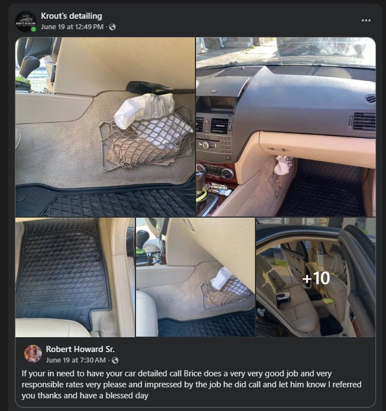This screenshot has height=411, width=386.
Task: Click the white tissue in the net pocket photo
Action: 144,110
